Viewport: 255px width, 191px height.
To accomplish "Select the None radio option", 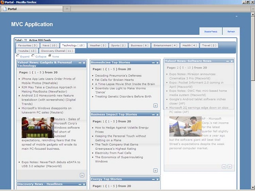I will click(50, 56).
